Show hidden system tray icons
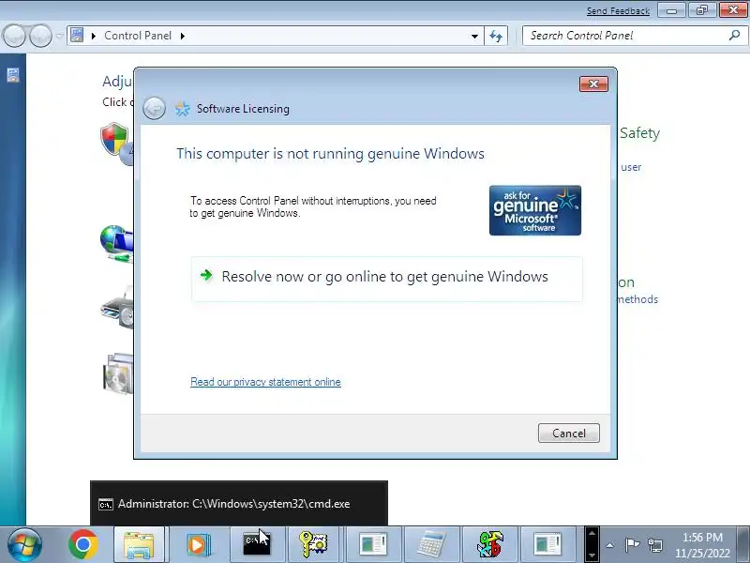Screen dimensions: 750x563 pos(610,545)
